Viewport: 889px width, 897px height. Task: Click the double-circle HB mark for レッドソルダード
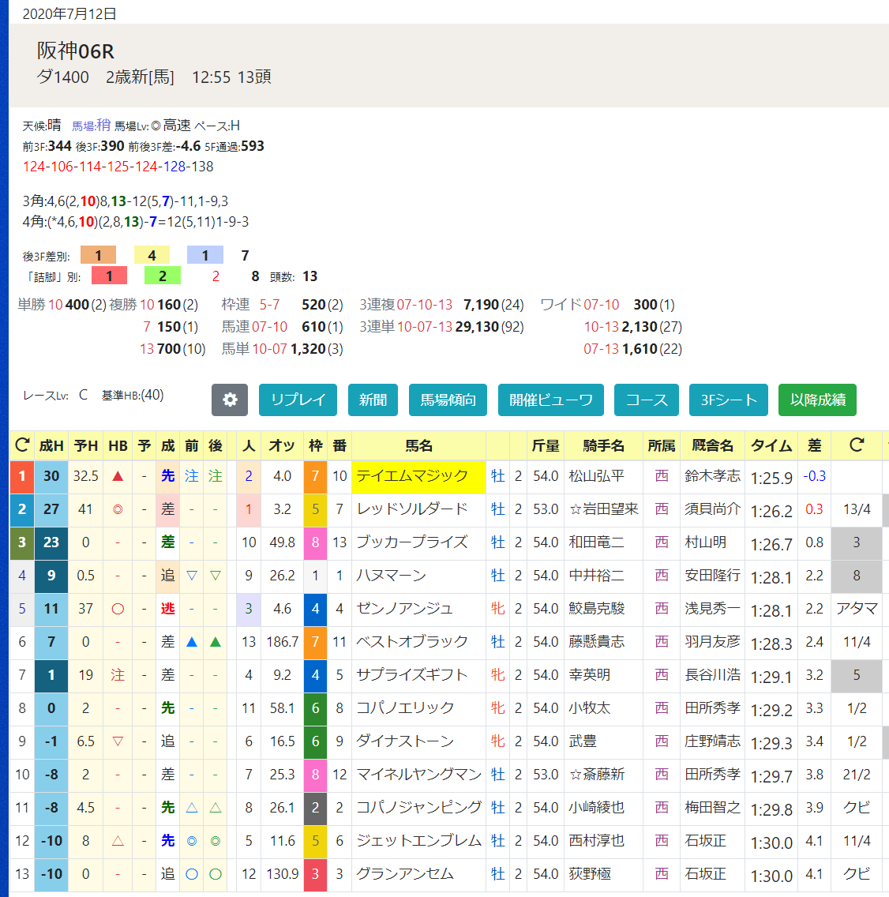click(118, 509)
